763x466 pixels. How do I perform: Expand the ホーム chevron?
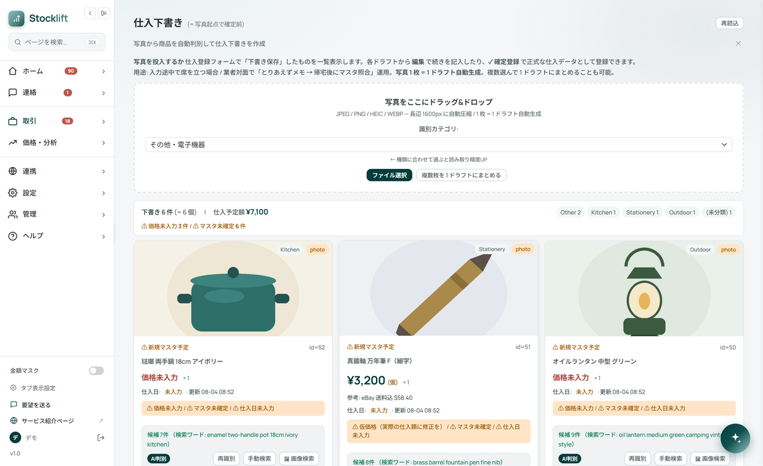(x=103, y=71)
